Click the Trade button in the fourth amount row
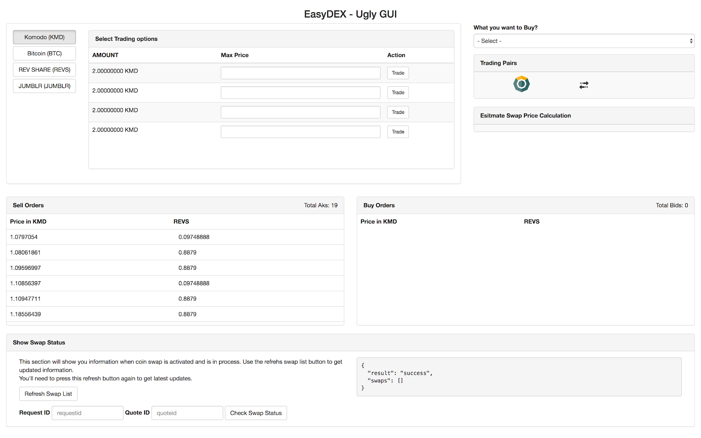 398,132
